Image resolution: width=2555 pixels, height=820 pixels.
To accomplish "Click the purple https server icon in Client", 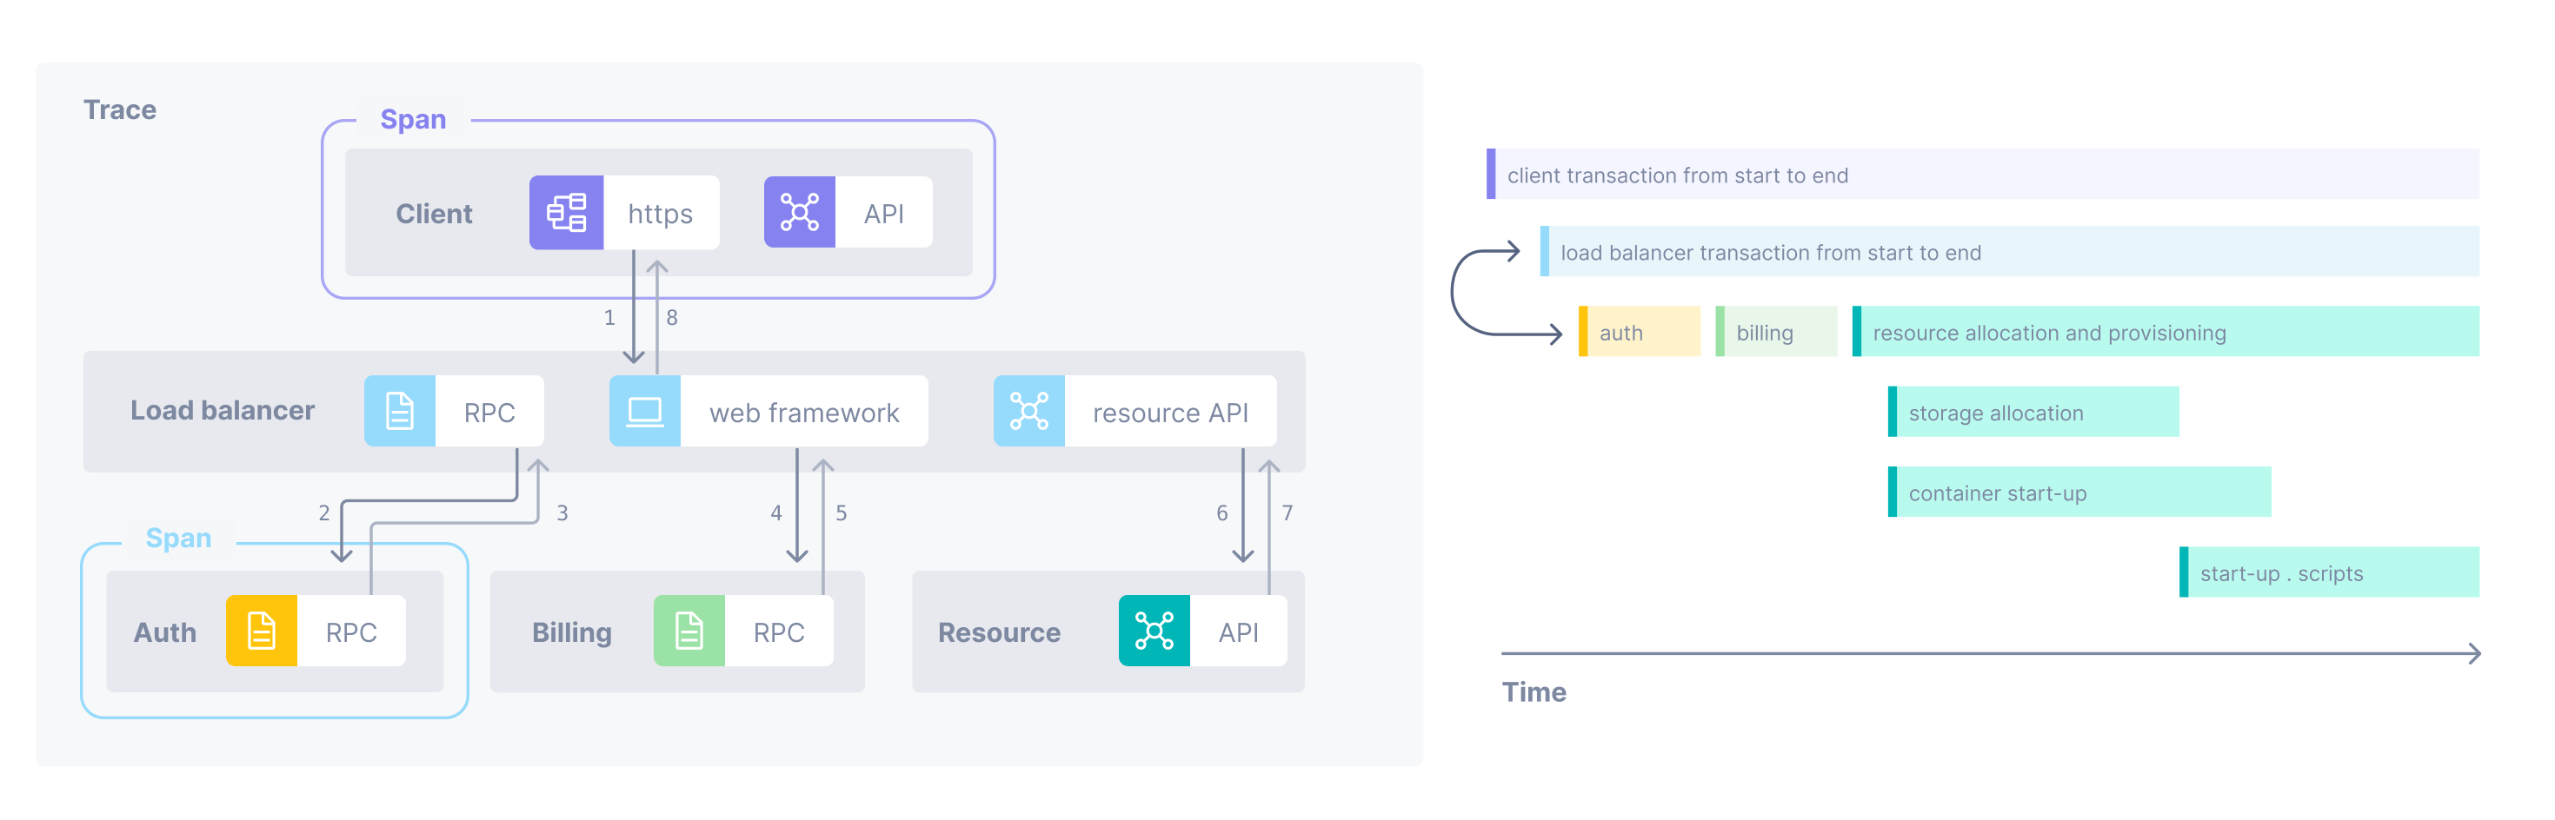I will point(565,213).
